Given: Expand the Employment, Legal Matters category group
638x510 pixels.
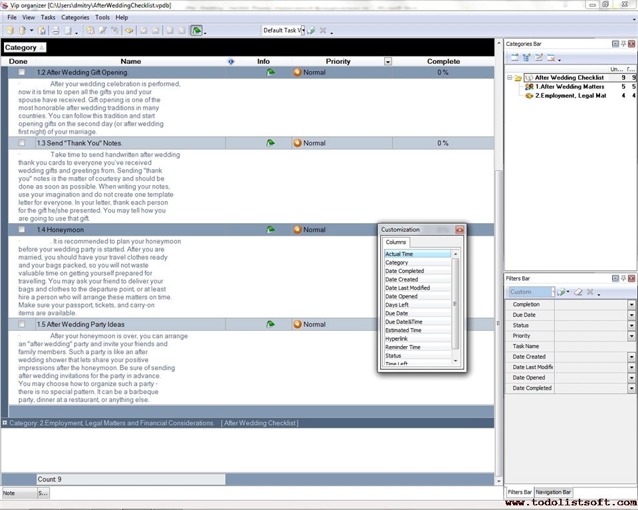Looking at the screenshot, I should click(5, 423).
